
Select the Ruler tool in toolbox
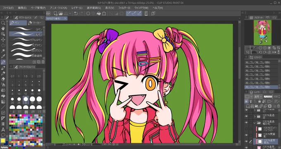[3, 118]
